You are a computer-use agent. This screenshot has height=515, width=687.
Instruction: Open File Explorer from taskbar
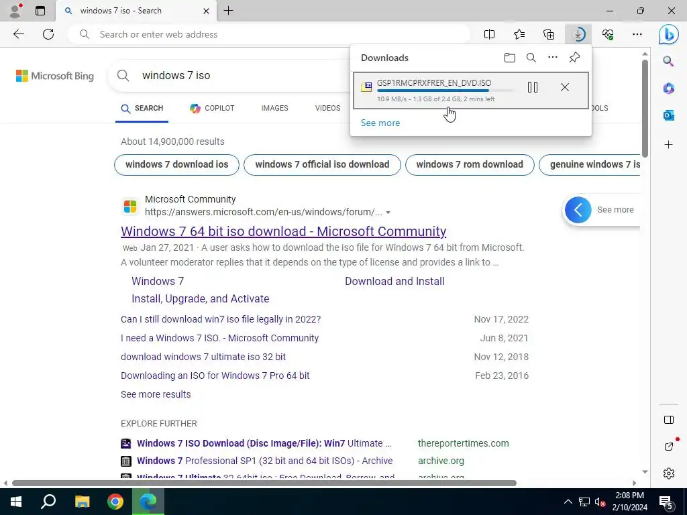click(x=82, y=502)
